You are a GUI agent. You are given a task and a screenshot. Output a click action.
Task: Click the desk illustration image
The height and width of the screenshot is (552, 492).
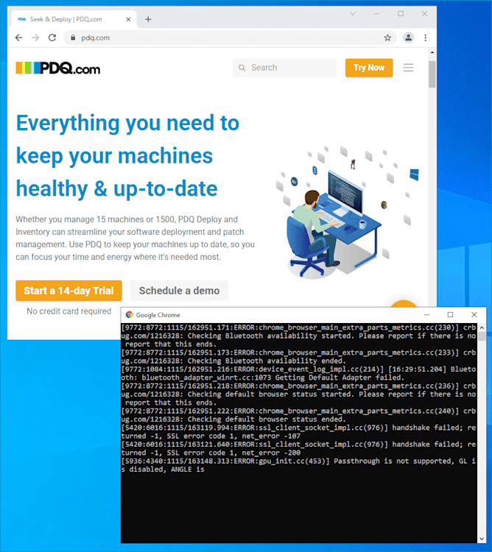click(347, 212)
